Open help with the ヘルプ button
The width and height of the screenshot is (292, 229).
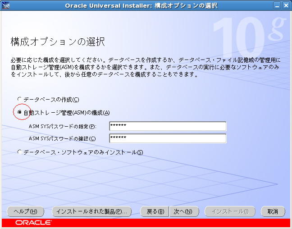[26, 211]
